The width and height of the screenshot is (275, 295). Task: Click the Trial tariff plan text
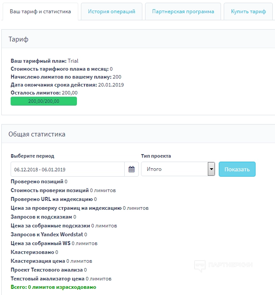point(73,61)
